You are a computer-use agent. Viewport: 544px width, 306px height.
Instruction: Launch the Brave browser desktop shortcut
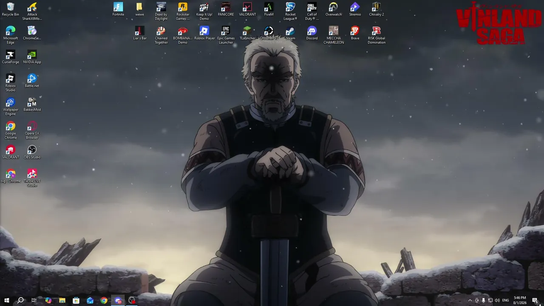pyautogui.click(x=355, y=33)
